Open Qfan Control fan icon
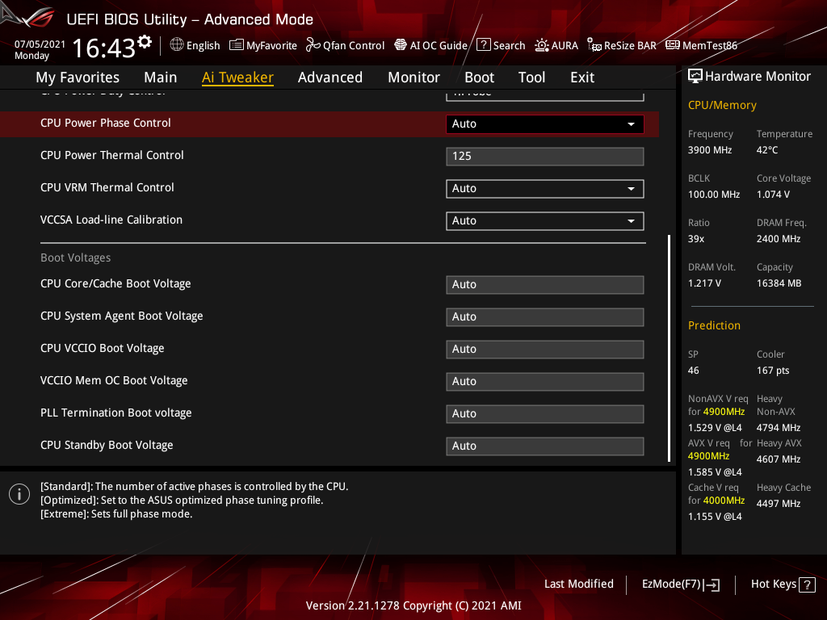The width and height of the screenshot is (827, 620). [x=313, y=45]
